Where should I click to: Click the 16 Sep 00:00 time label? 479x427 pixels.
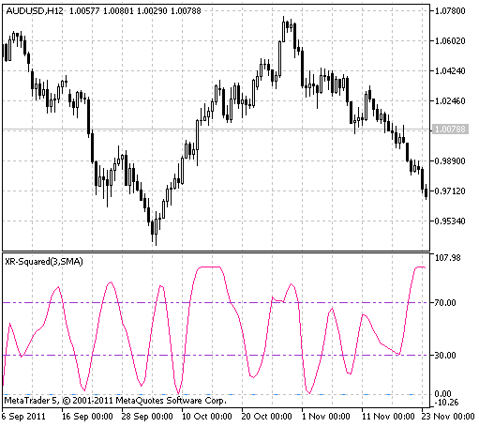click(x=87, y=417)
